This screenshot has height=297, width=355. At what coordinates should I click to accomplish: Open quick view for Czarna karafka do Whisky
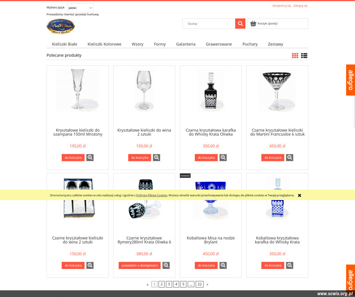click(223, 157)
